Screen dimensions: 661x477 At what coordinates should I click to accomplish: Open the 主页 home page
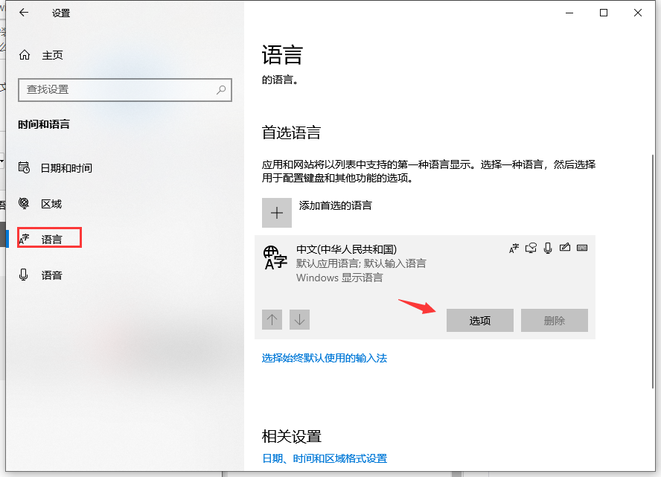pyautogui.click(x=51, y=55)
